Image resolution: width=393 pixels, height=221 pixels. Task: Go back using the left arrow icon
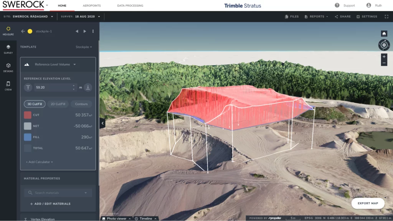tap(23, 31)
